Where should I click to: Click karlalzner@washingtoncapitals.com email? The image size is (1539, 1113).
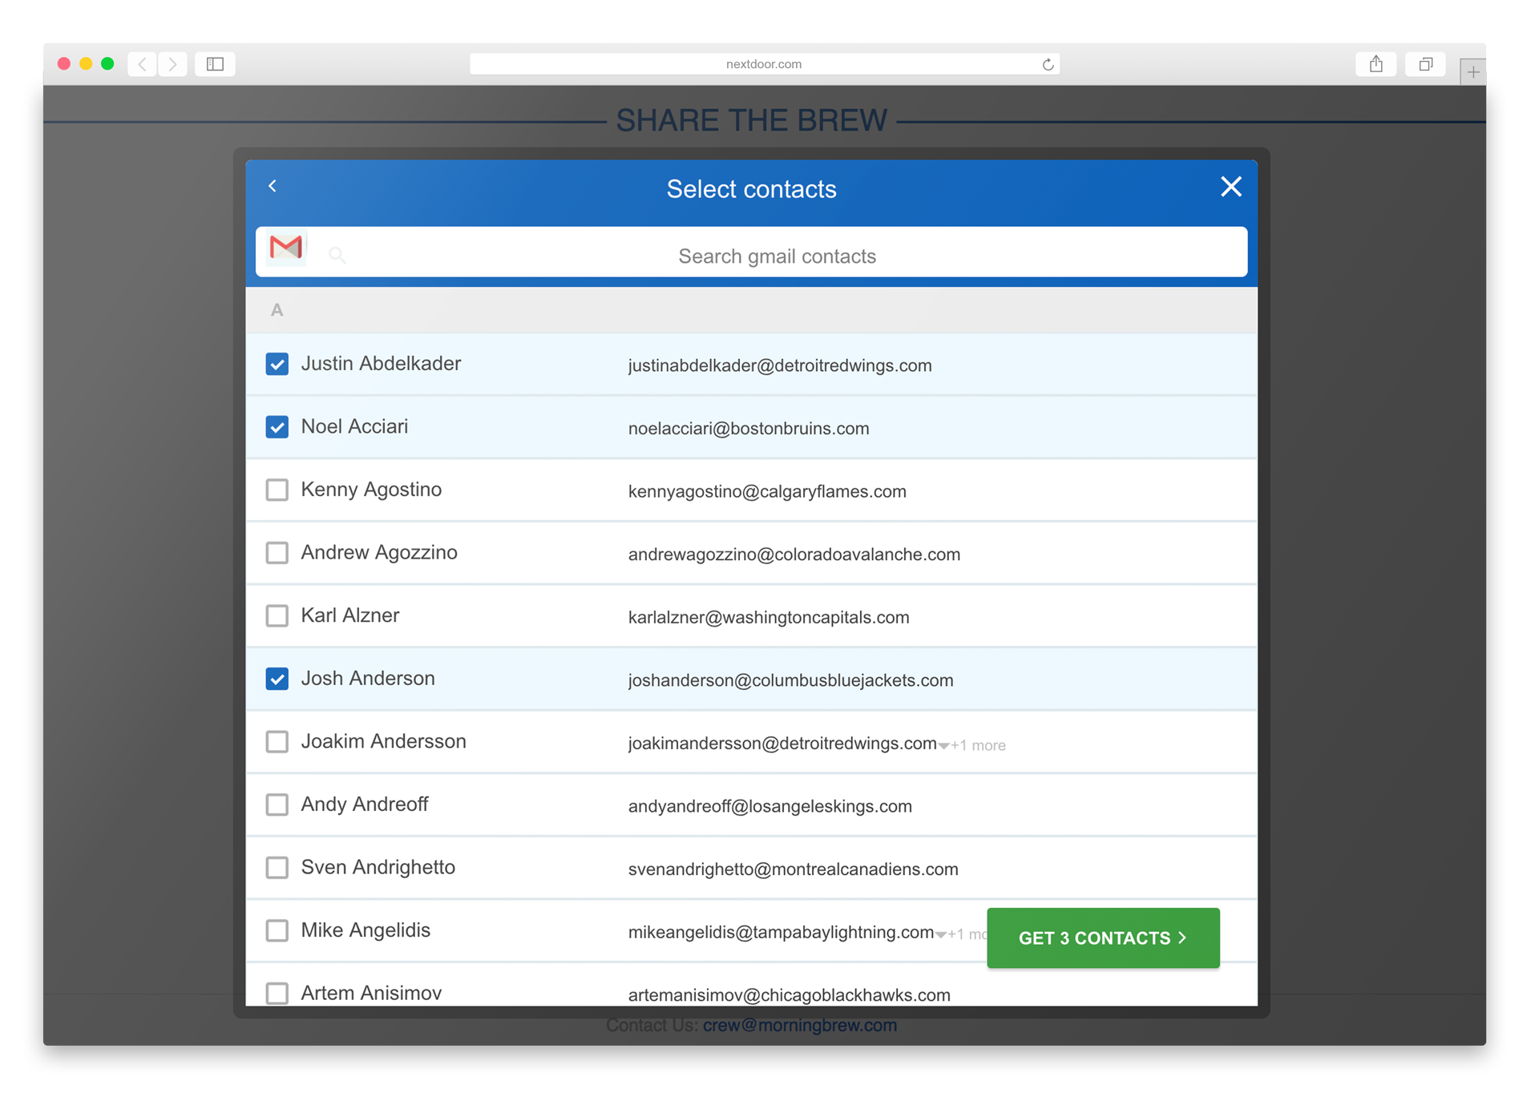coord(769,617)
